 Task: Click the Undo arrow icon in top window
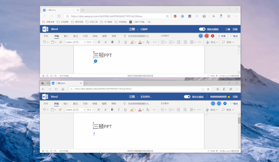pyautogui.click(x=45, y=42)
